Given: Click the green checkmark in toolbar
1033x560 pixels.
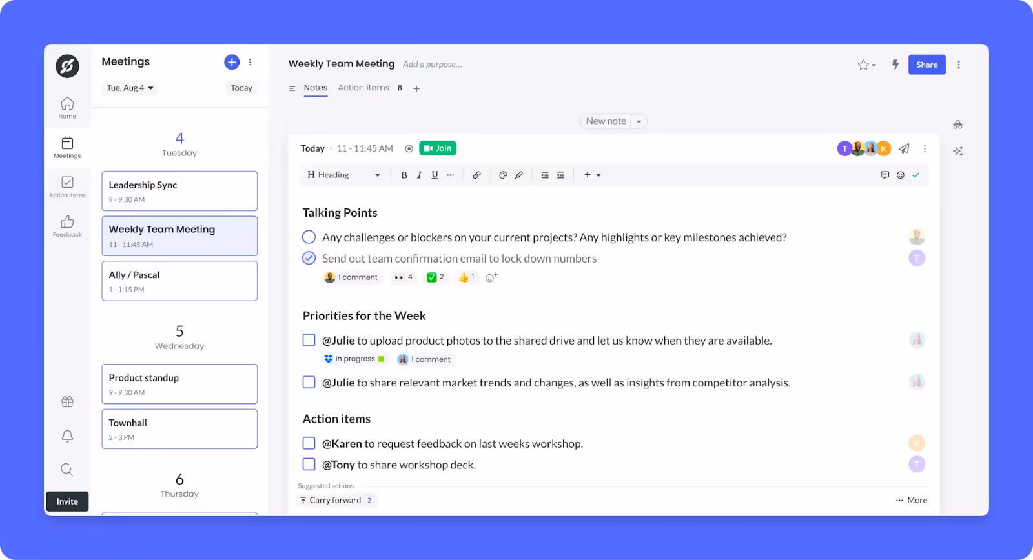Looking at the screenshot, I should (x=915, y=175).
